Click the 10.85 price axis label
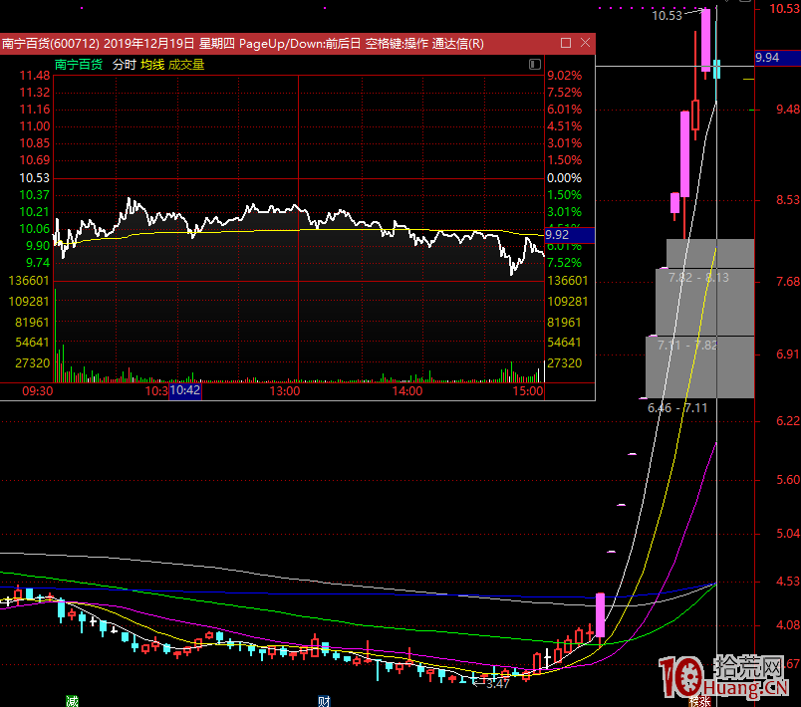 coord(35,143)
